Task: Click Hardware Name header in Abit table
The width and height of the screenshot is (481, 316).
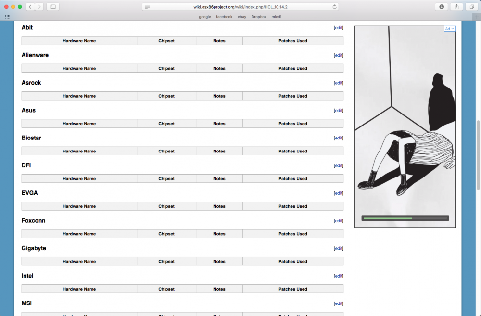Action: click(79, 41)
